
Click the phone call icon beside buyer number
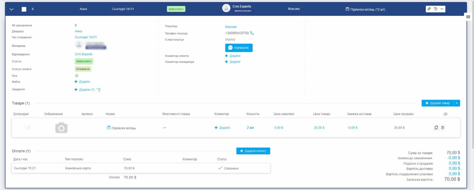pyautogui.click(x=252, y=33)
